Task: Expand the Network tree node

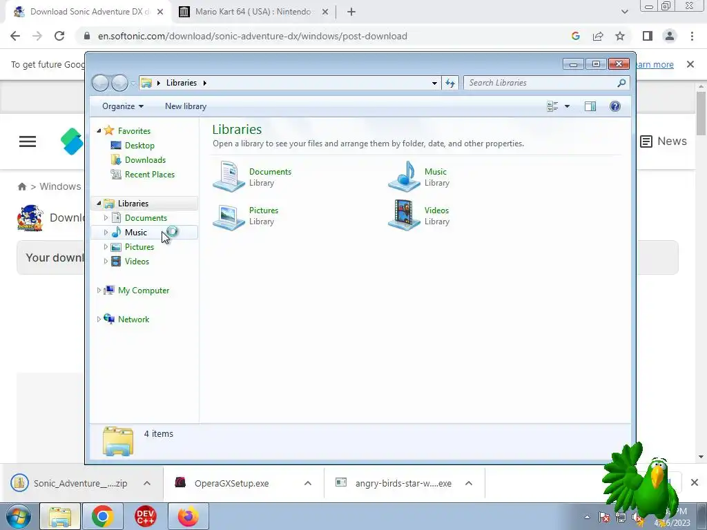Action: click(99, 319)
